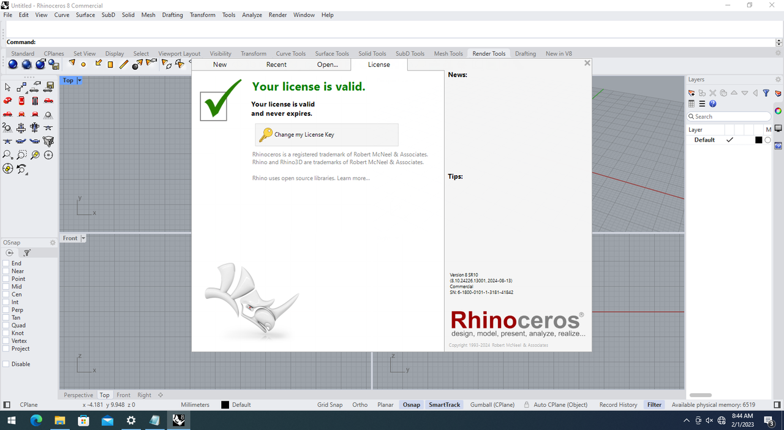Open the color wheel side panel tab
Screen dimensions: 784x430
coord(778,111)
